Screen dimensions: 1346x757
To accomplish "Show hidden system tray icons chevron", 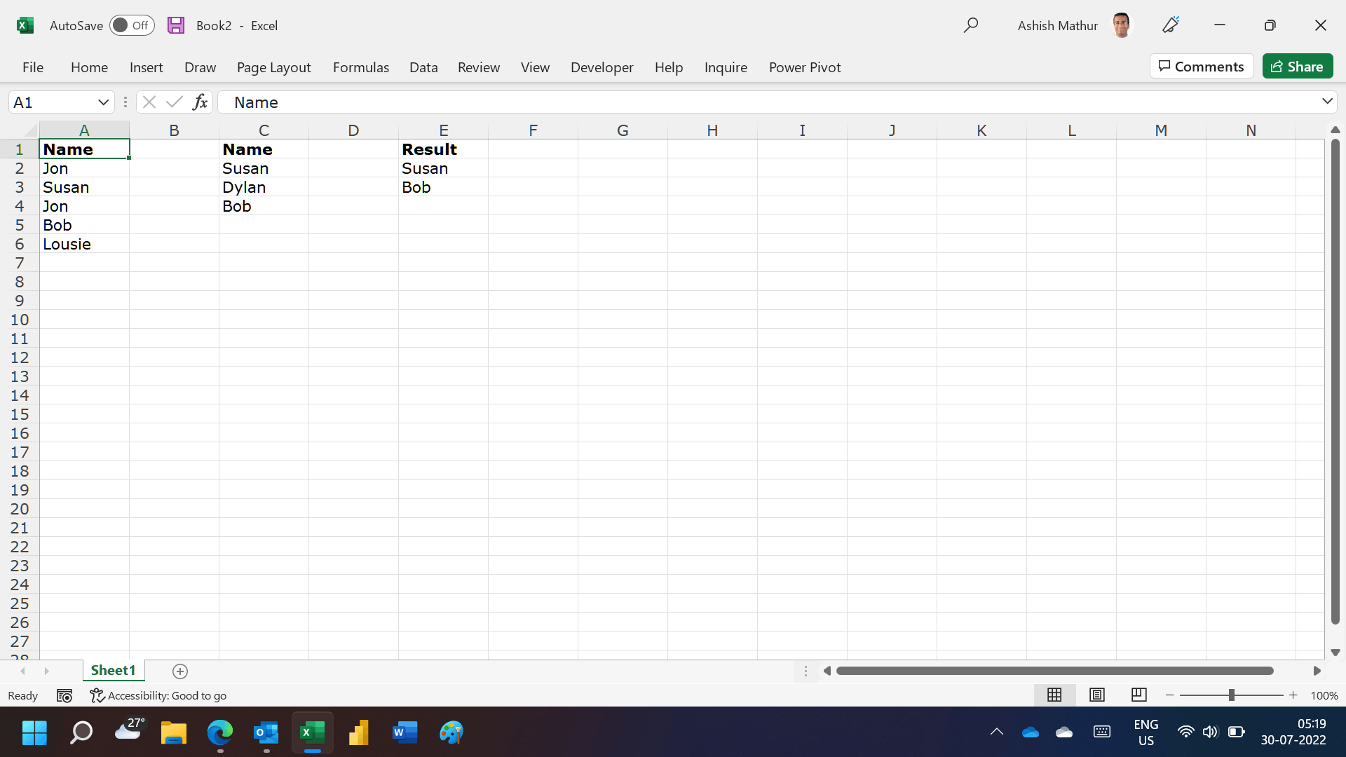I will click(996, 732).
